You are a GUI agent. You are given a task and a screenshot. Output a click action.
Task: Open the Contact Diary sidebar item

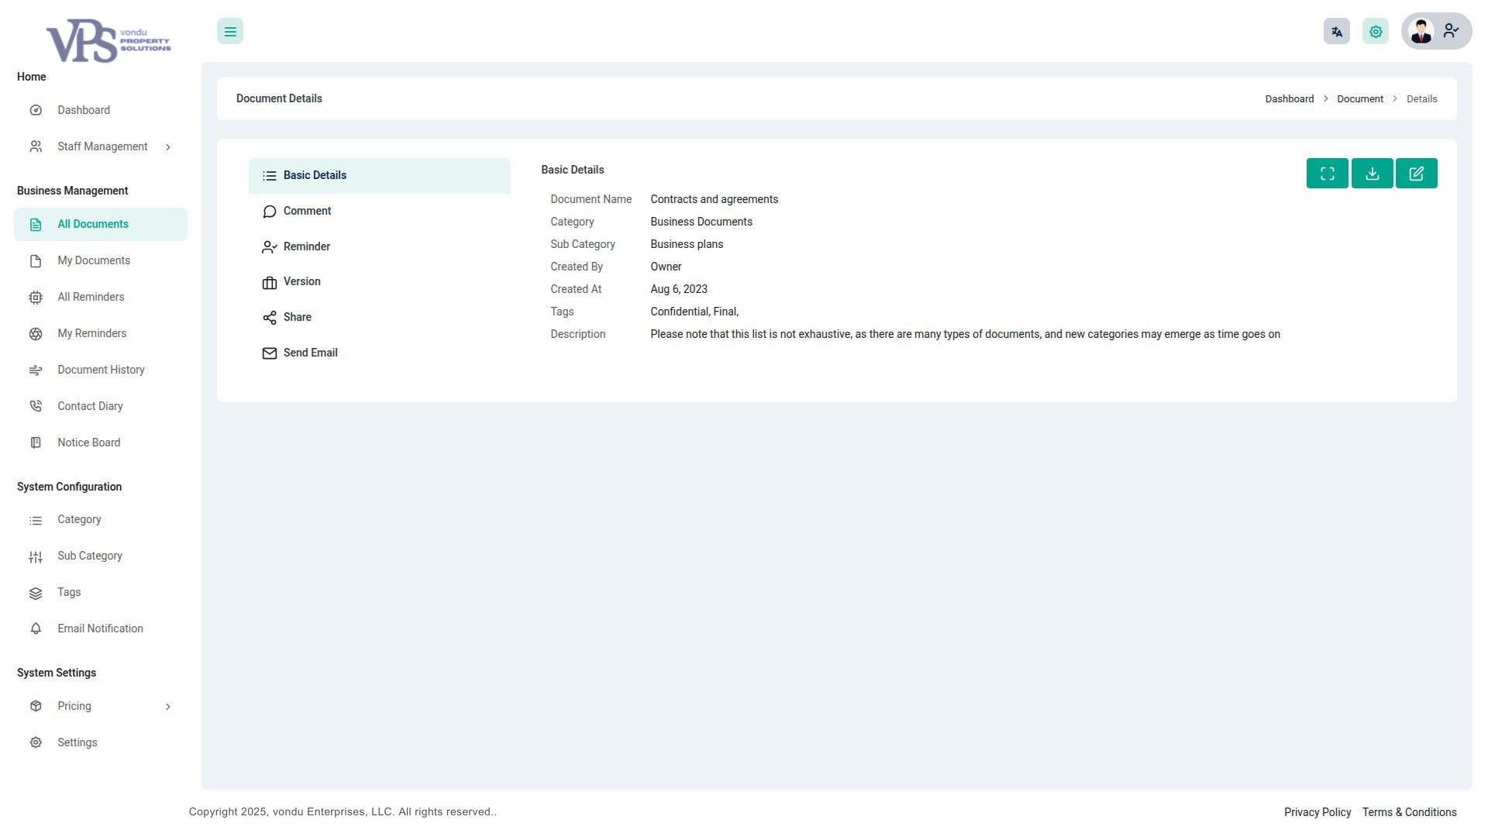[x=90, y=406]
